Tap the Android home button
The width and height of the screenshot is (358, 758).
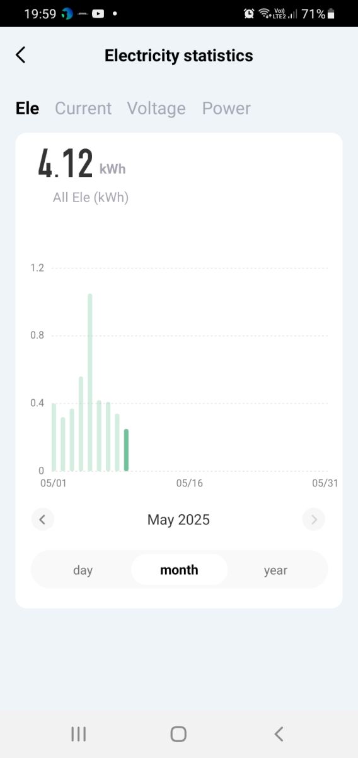(178, 733)
